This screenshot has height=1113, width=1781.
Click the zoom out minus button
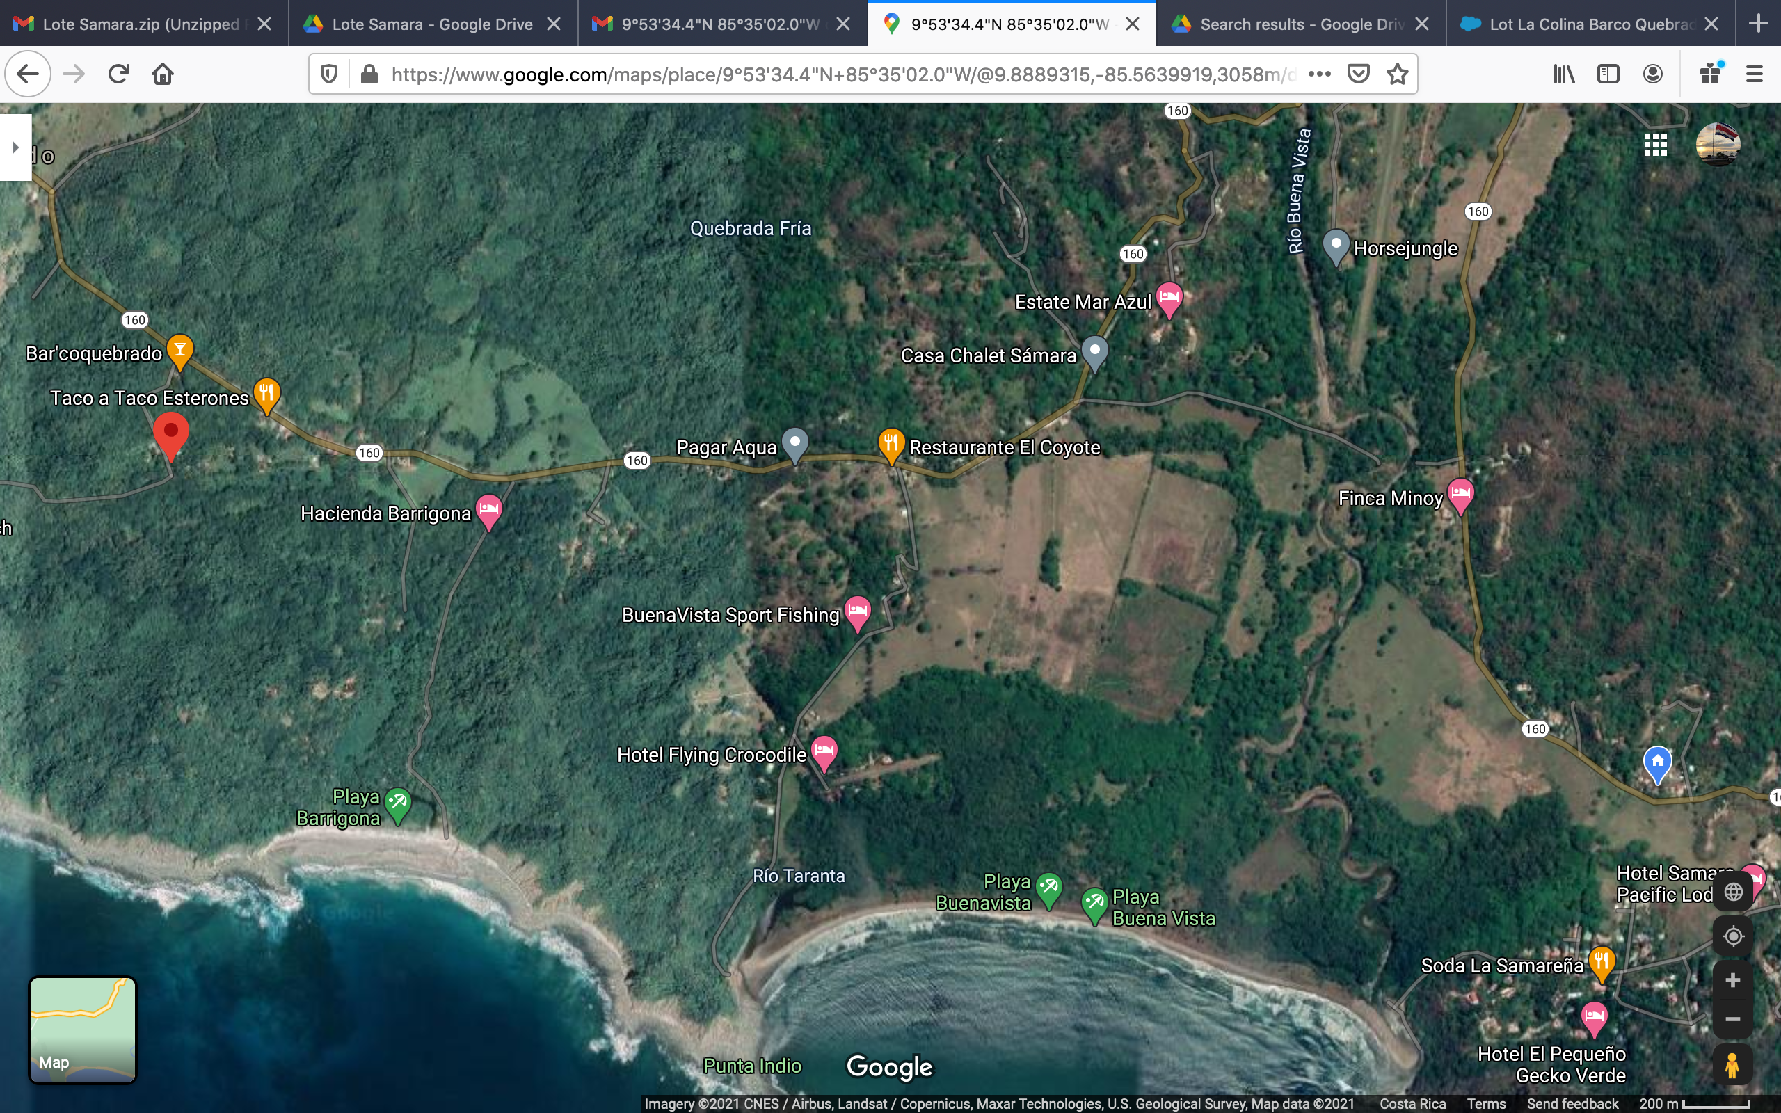[1732, 1020]
